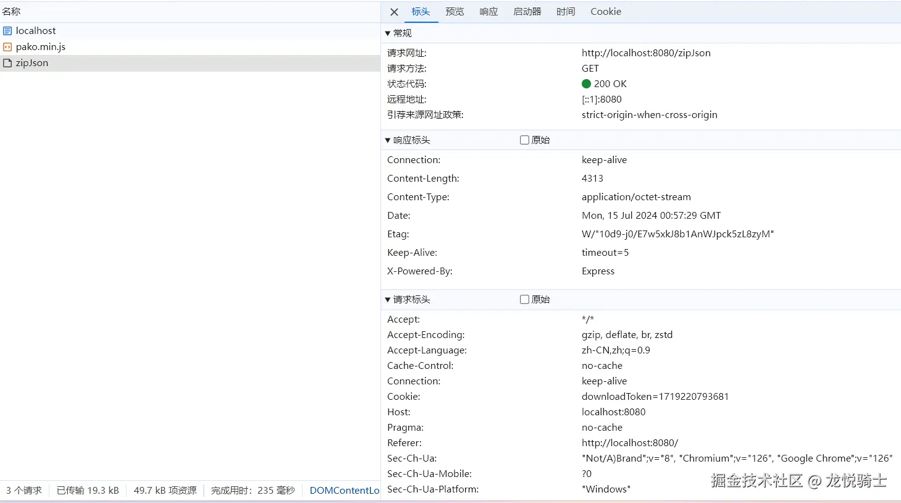Viewport: 901px width, 503px height.
Task: Click application/octet-stream content type value
Action: (x=636, y=197)
